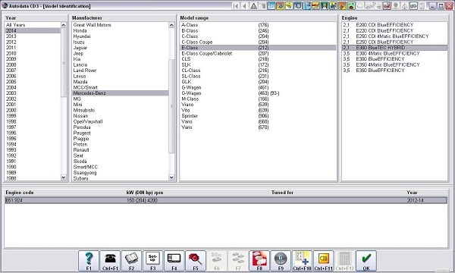Select E200 CDI BlueEFFICIENCY engine
Image resolution: width=455 pixels, height=273 pixels.
tap(394, 25)
